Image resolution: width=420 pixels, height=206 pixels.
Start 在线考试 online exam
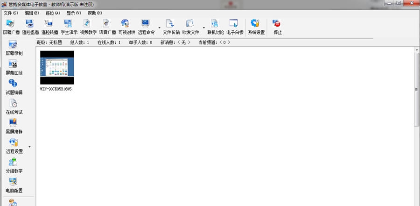14,107
